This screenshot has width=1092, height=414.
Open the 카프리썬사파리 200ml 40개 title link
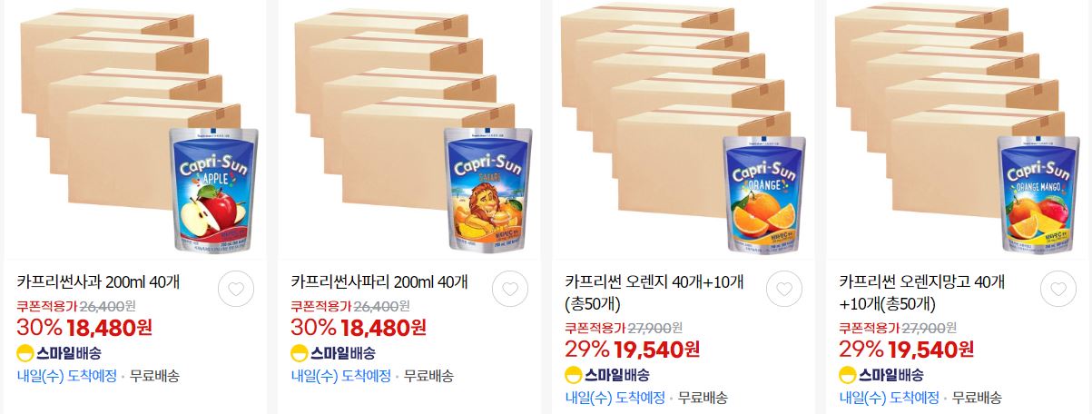[x=379, y=281]
